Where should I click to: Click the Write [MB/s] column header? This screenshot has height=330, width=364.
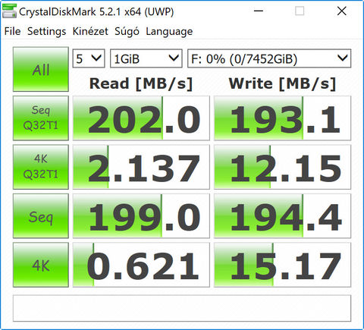(x=282, y=83)
